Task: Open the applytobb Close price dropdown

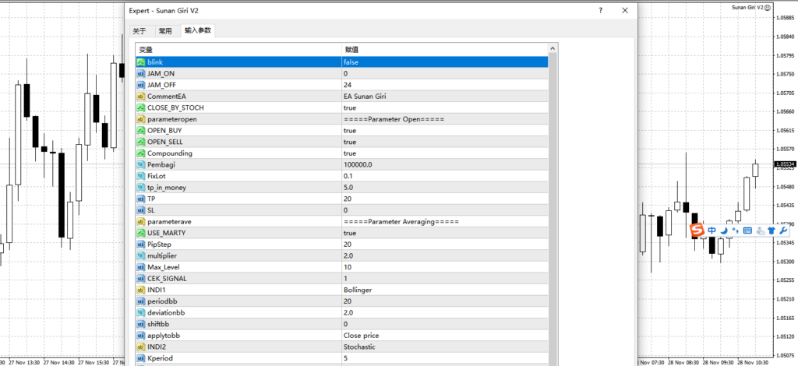Action: pyautogui.click(x=444, y=336)
